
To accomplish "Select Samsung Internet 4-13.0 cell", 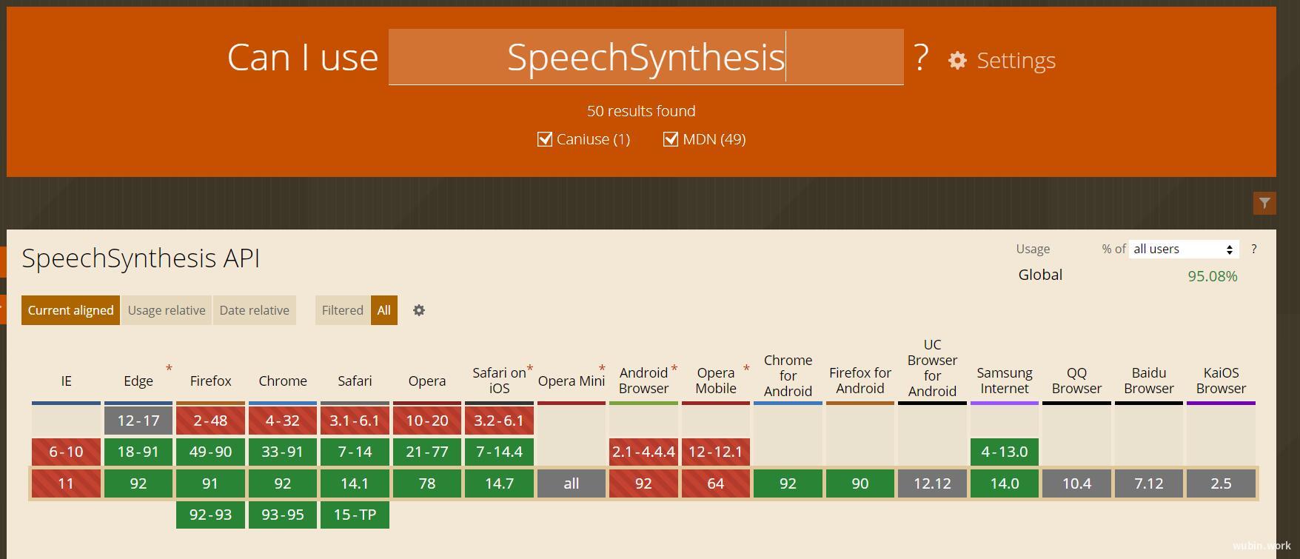I will [x=1005, y=452].
